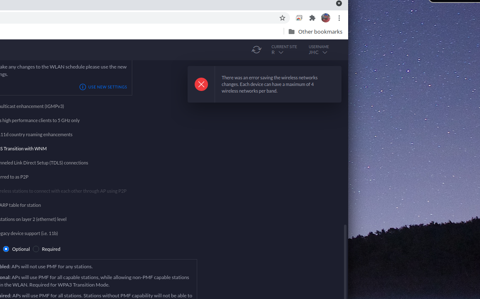Open the Chrome three-dot menu

coord(339,18)
